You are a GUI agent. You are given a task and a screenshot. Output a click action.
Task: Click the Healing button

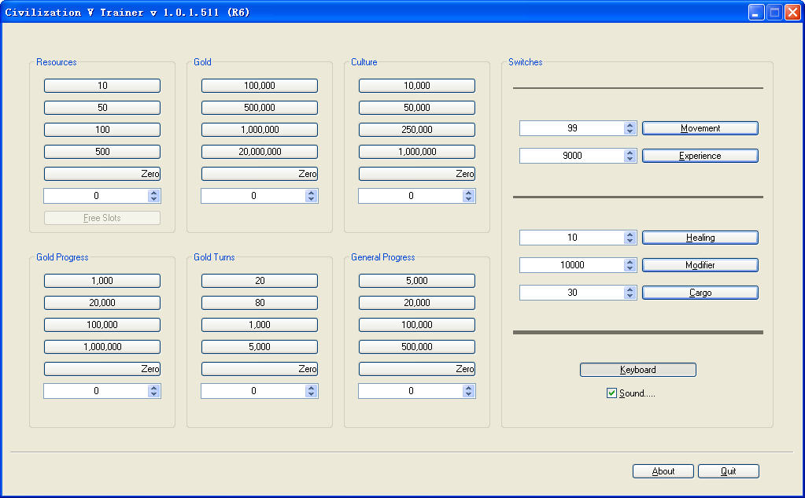coord(700,238)
